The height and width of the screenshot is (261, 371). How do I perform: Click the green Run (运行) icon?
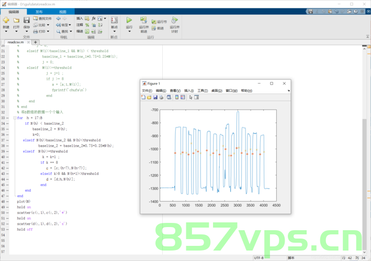click(129, 20)
